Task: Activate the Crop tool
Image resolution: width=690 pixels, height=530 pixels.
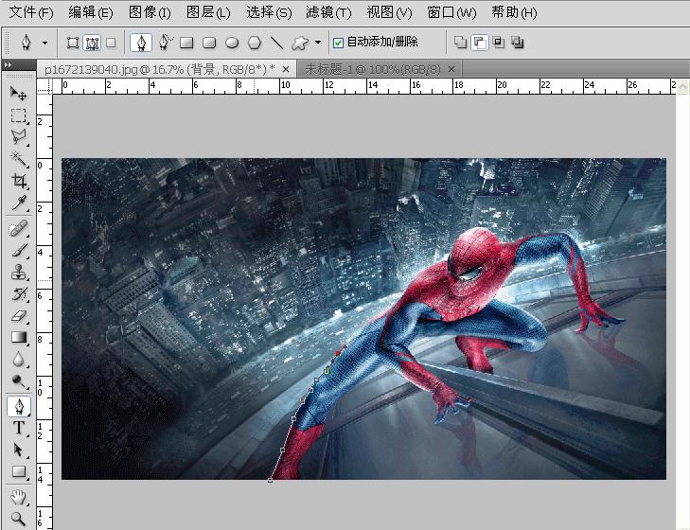Action: [18, 181]
